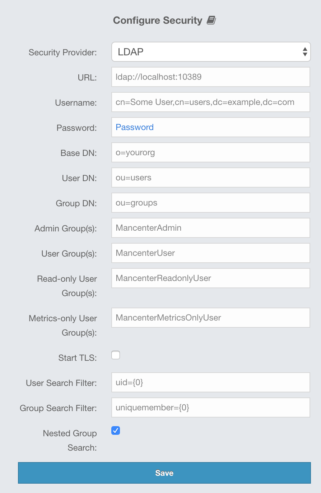Uncheck the Nested Group Search checkbox
Screen dimensions: 321x493
coord(116,430)
